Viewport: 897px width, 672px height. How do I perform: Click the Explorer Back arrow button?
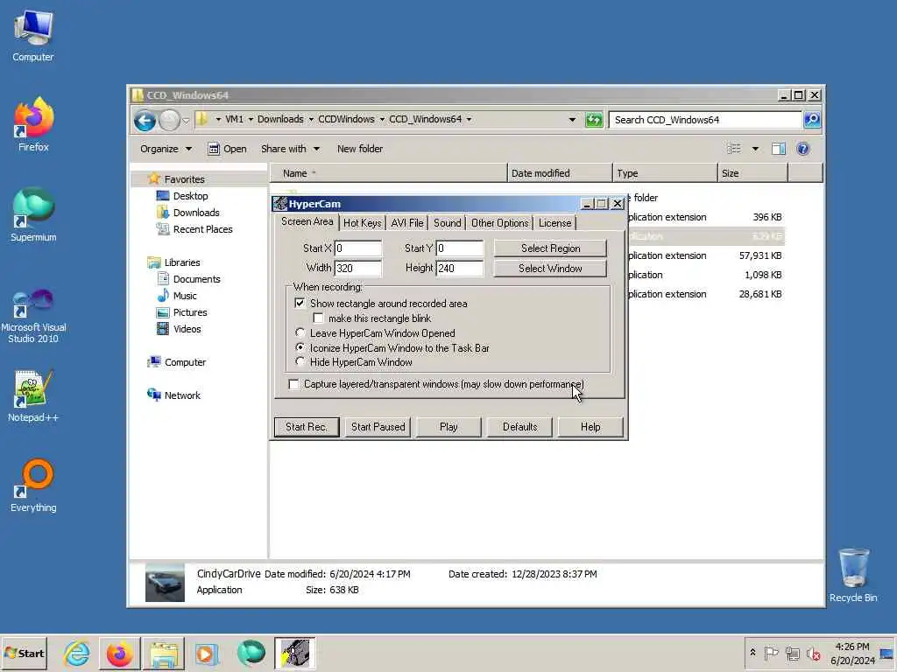(x=145, y=121)
